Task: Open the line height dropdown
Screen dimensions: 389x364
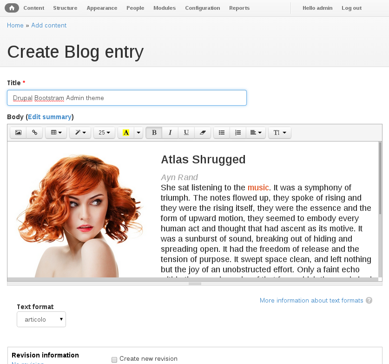Action: point(280,133)
